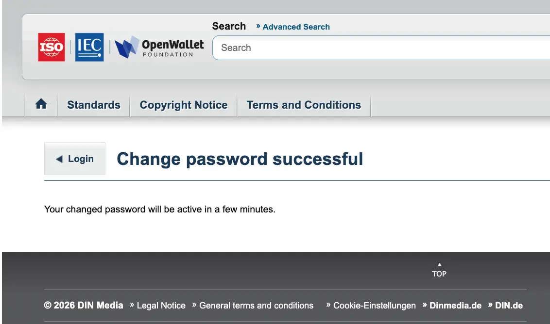Click the Login back button
The height and width of the screenshot is (324, 550).
coord(75,159)
